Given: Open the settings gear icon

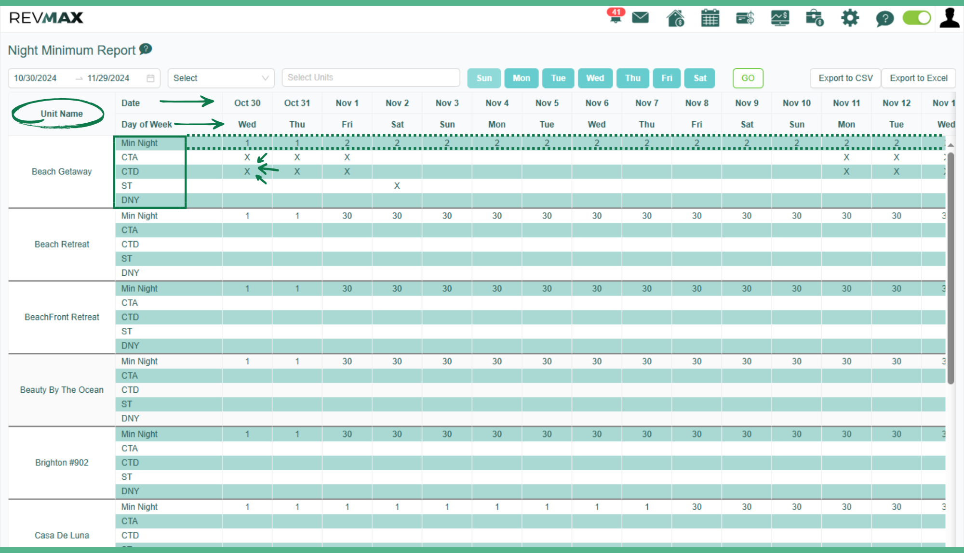Looking at the screenshot, I should tap(850, 18).
